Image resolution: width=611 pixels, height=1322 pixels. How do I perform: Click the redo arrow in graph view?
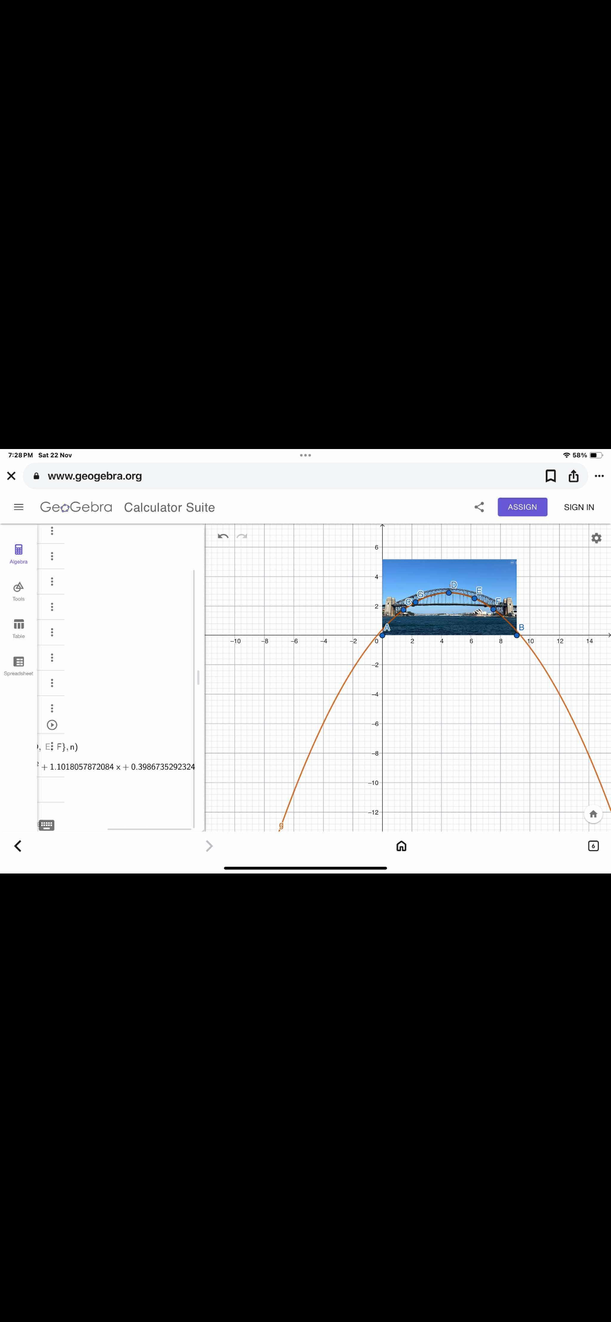click(242, 536)
